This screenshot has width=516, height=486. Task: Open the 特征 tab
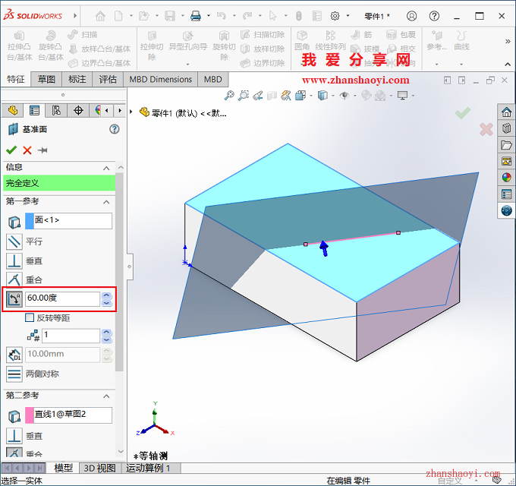(x=16, y=79)
